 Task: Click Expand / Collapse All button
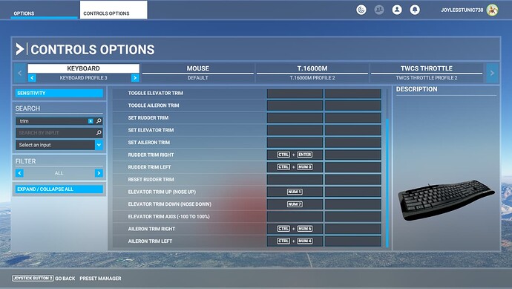coord(59,189)
